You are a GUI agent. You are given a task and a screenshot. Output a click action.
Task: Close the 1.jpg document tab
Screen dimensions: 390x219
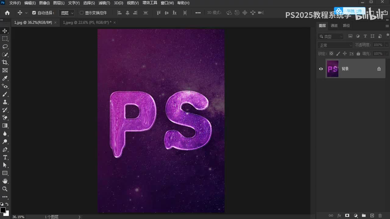point(55,23)
